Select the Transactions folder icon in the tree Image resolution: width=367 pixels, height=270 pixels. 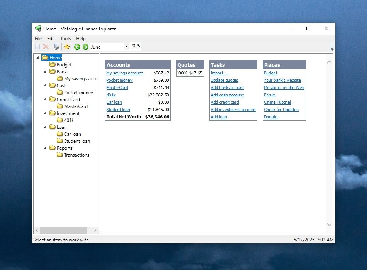click(60, 155)
